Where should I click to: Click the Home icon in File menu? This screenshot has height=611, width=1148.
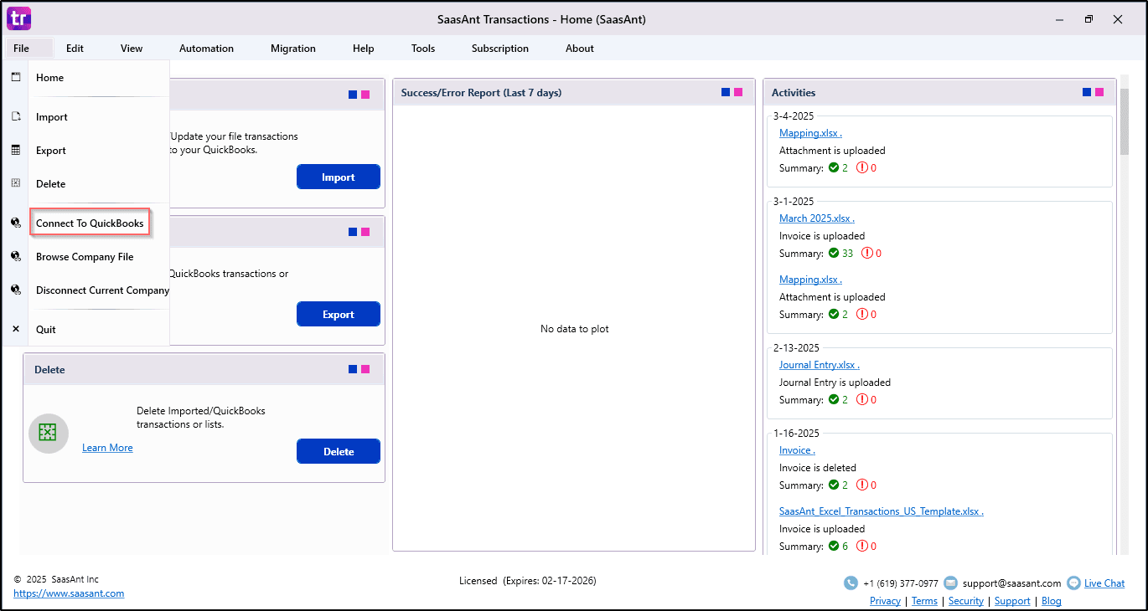15,77
